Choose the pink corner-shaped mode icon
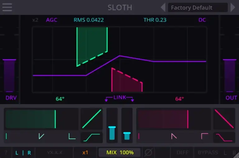 pyautogui.click(x=205, y=136)
